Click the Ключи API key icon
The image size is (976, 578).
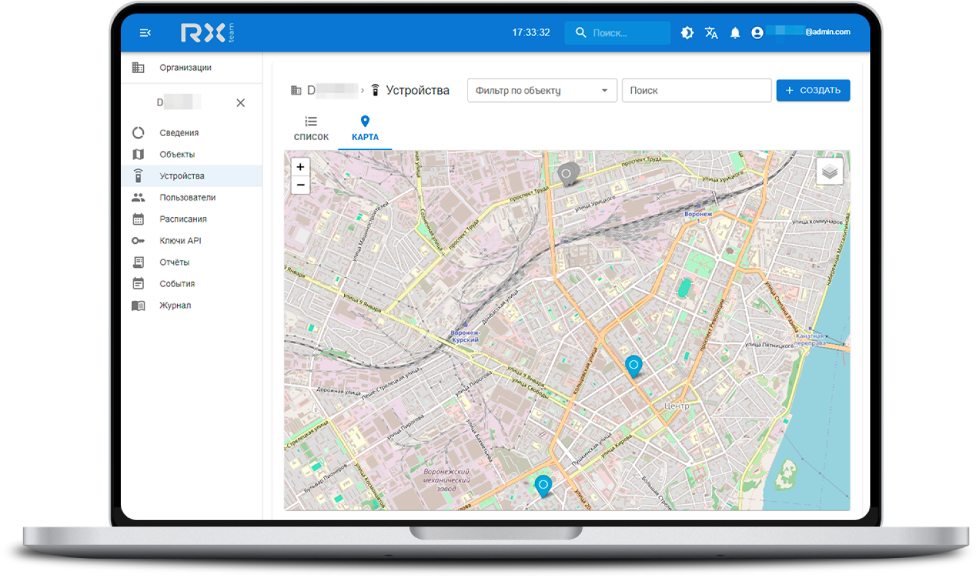click(x=138, y=241)
